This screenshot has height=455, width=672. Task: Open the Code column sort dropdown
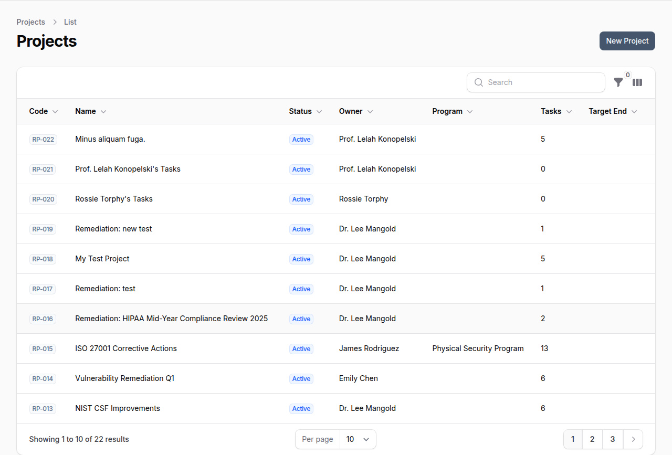(x=56, y=111)
